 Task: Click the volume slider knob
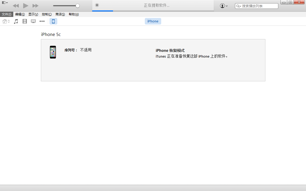click(77, 6)
